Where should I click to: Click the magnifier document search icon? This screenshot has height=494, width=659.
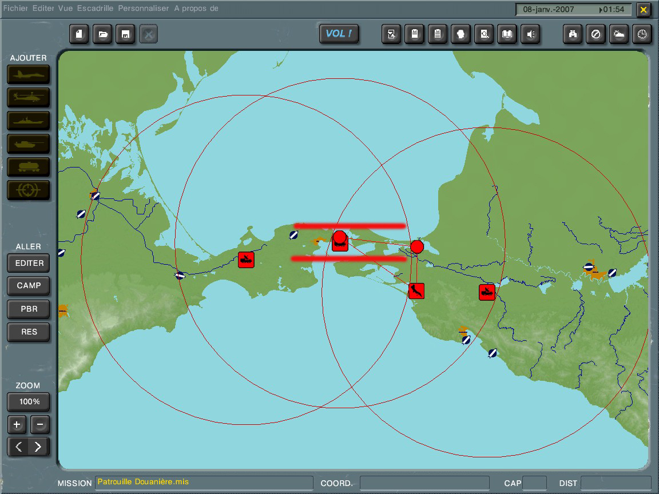pyautogui.click(x=484, y=34)
